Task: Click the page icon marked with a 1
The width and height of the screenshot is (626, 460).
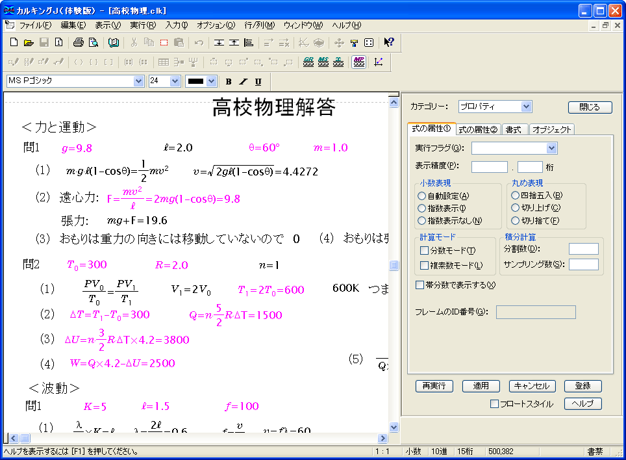Action: pyautogui.click(x=59, y=42)
